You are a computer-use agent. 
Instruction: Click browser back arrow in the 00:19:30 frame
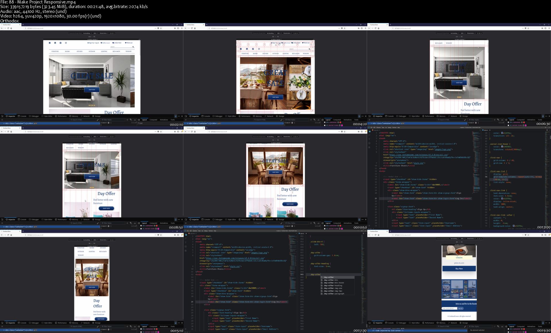coord(369,235)
